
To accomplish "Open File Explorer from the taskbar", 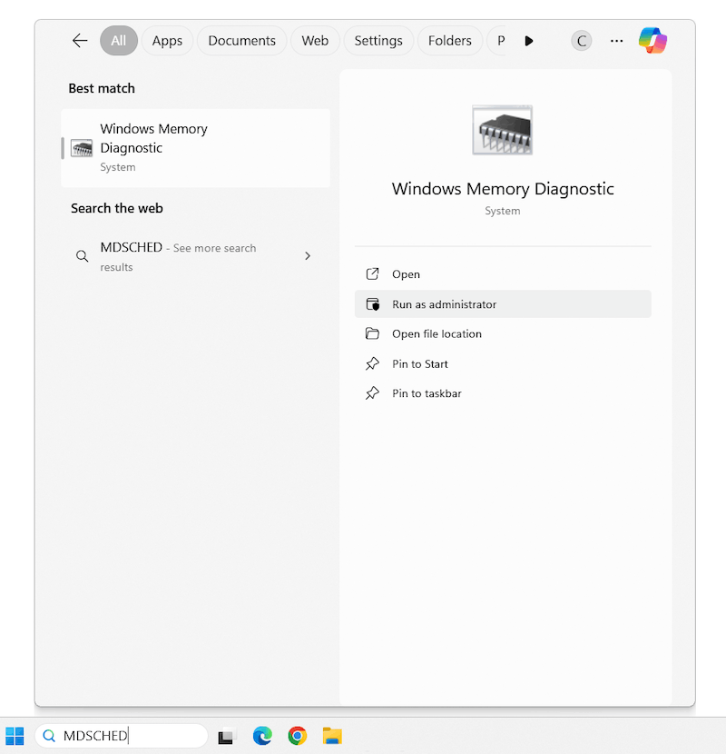I will [x=332, y=736].
